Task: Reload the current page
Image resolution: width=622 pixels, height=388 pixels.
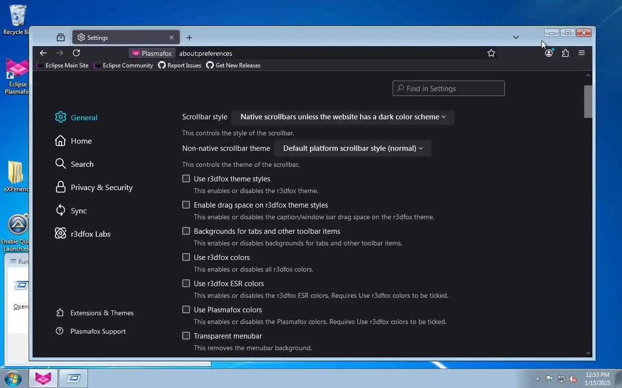Action: (76, 53)
